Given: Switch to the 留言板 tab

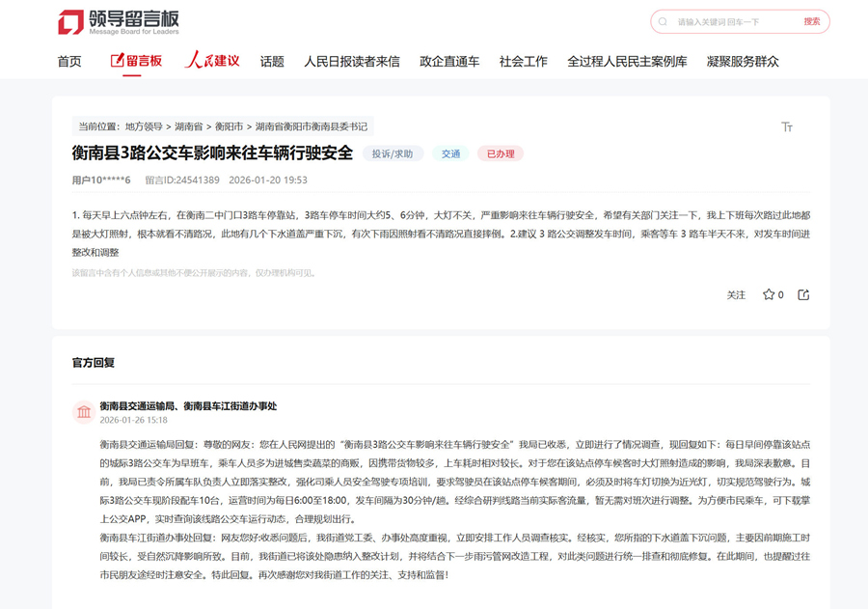Looking at the screenshot, I should 135,60.
